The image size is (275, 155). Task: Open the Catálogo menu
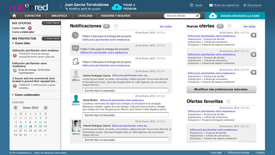(x=85, y=15)
